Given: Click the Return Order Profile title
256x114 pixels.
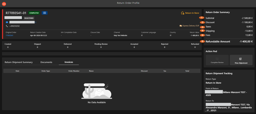Looking at the screenshot, I should pyautogui.click(x=128, y=3).
